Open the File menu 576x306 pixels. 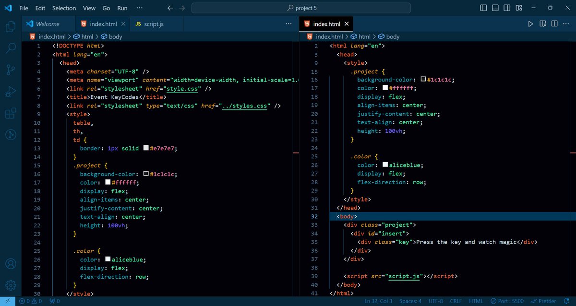pyautogui.click(x=24, y=8)
